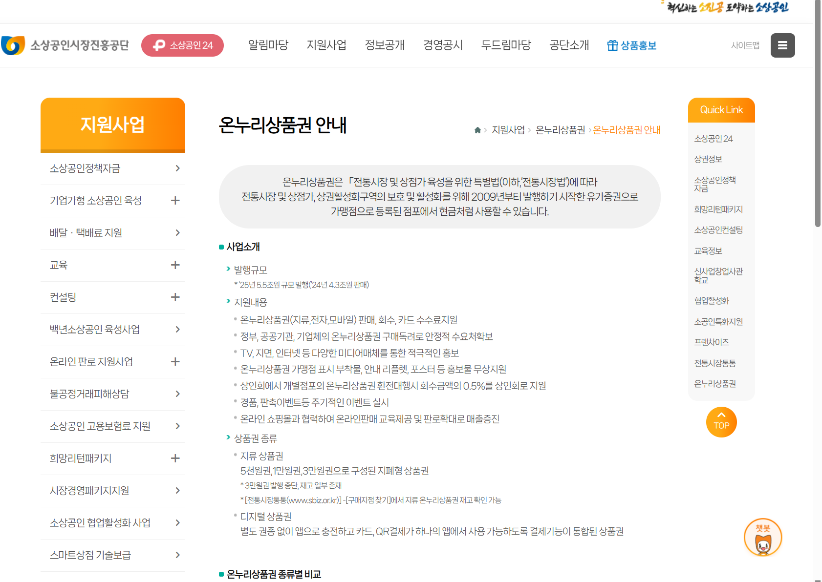This screenshot has width=822, height=582.
Task: Open Quick Link 소상공인컨설팅
Action: click(718, 230)
